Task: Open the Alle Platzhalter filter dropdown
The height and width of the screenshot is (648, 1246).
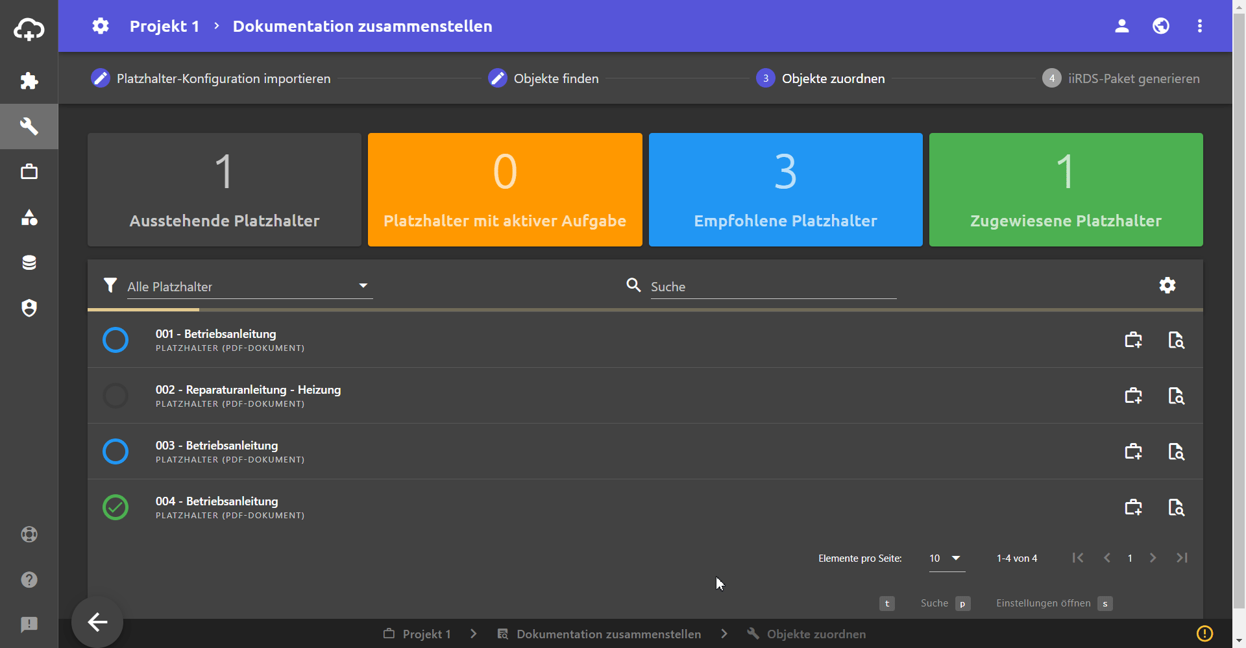Action: tap(250, 287)
